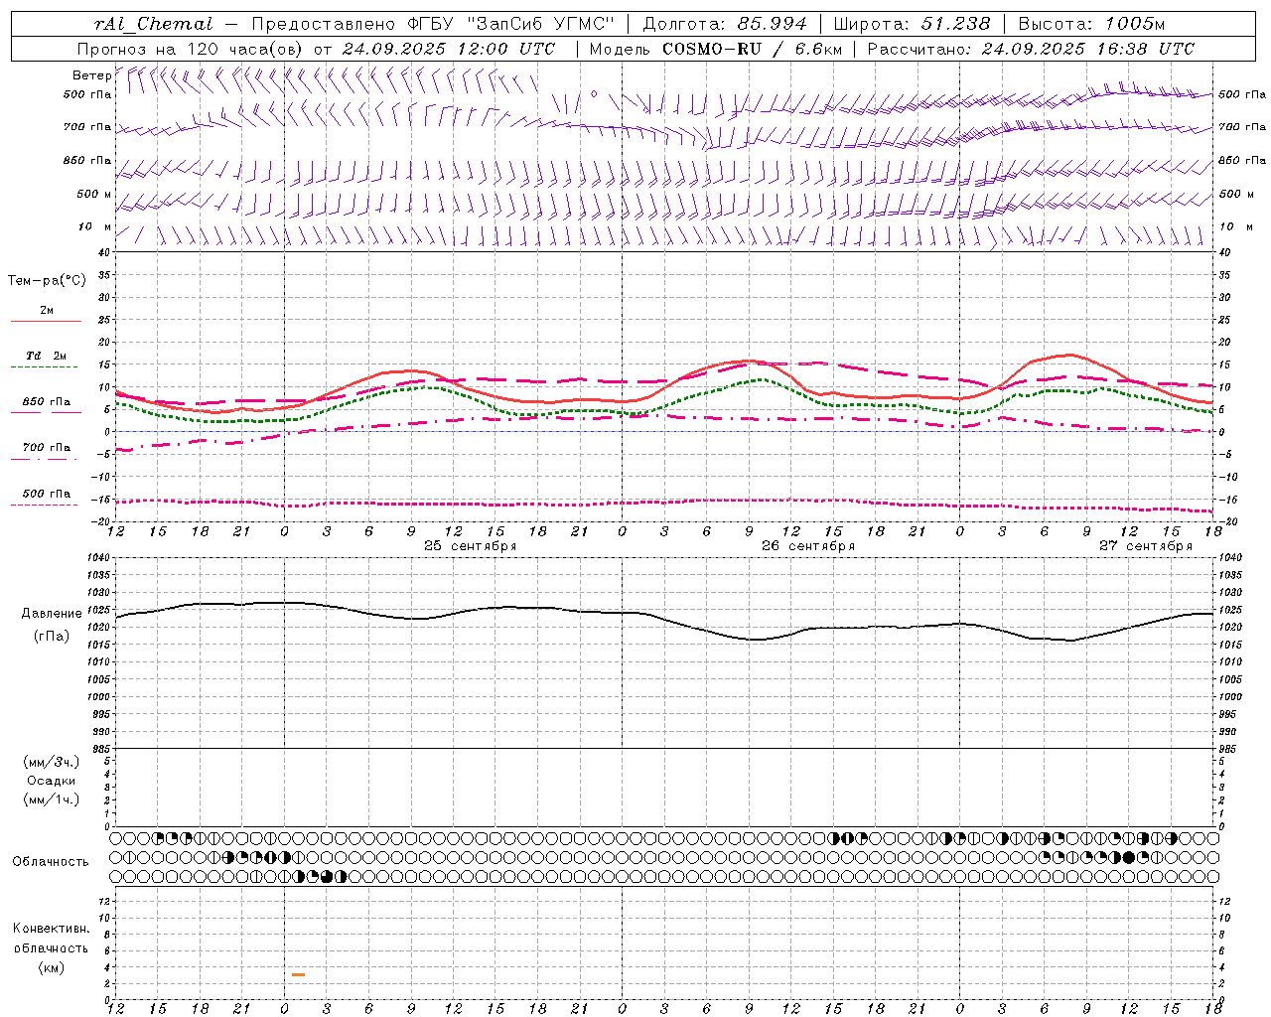Select the model name COSMO-RU / 6.6км
Image resolution: width=1271 pixels, height=1017 pixels.
coord(752,48)
